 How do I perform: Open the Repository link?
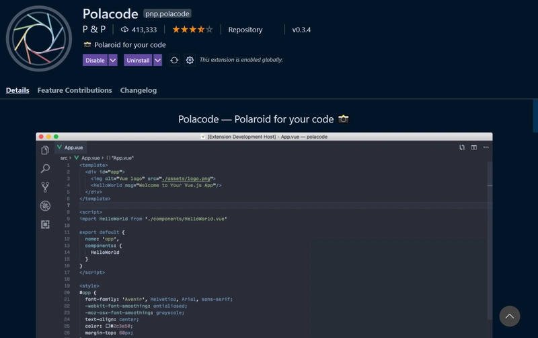[245, 30]
